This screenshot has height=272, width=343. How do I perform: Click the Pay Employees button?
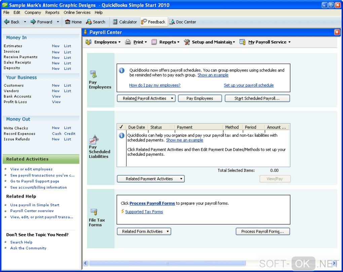click(x=200, y=99)
